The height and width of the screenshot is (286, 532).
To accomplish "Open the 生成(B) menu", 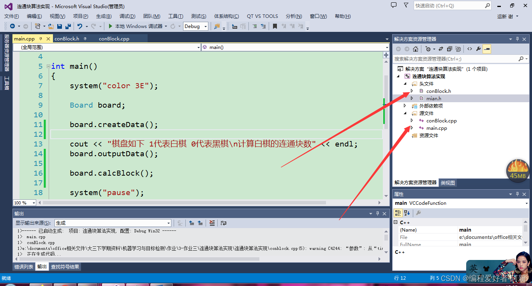I will (104, 16).
